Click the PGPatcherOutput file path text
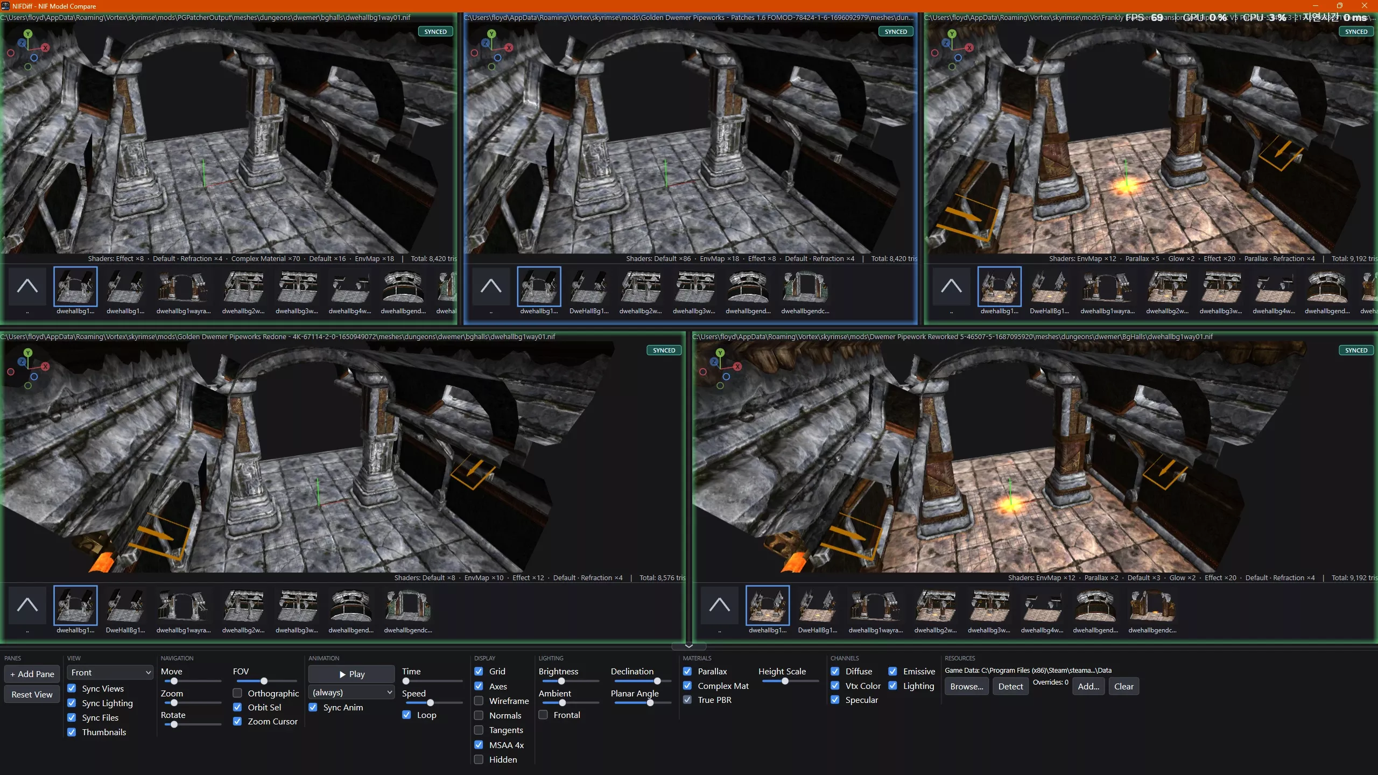Viewport: 1378px width, 775px height. (x=205, y=18)
